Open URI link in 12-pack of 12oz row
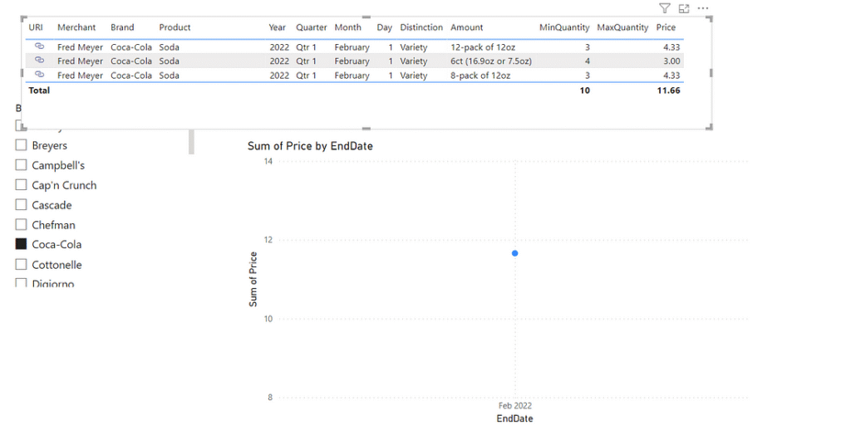This screenshot has width=851, height=435. (39, 46)
